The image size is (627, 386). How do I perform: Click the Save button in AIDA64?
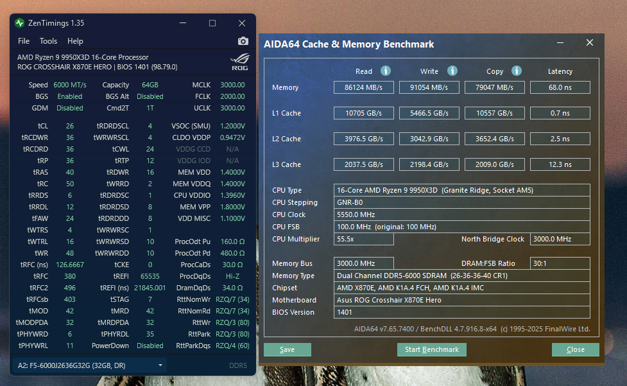[287, 349]
